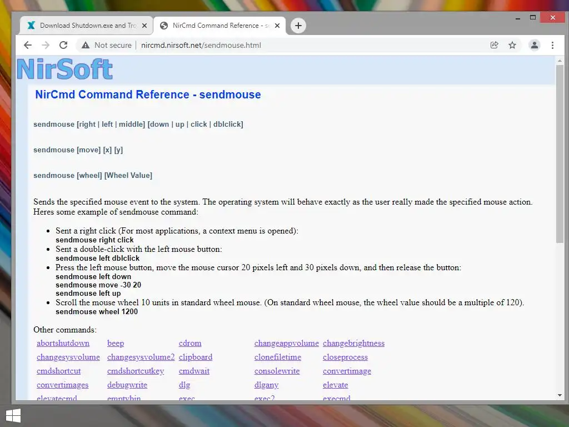569x427 pixels.
Task: Open a new tab
Action: (x=298, y=26)
